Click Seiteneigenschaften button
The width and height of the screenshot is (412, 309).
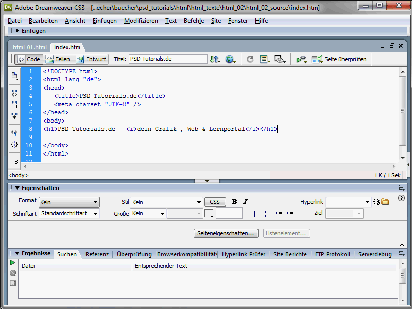[226, 233]
